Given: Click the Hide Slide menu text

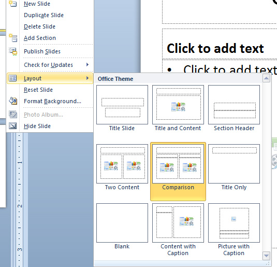Looking at the screenshot, I should (x=37, y=126).
